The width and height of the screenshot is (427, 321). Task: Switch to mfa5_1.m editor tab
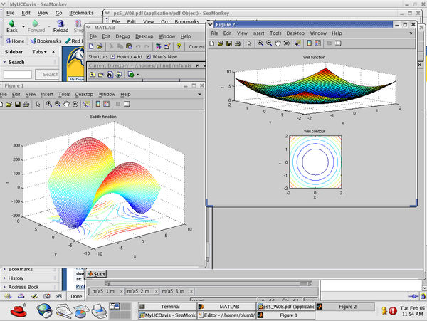pyautogui.click(x=103, y=291)
